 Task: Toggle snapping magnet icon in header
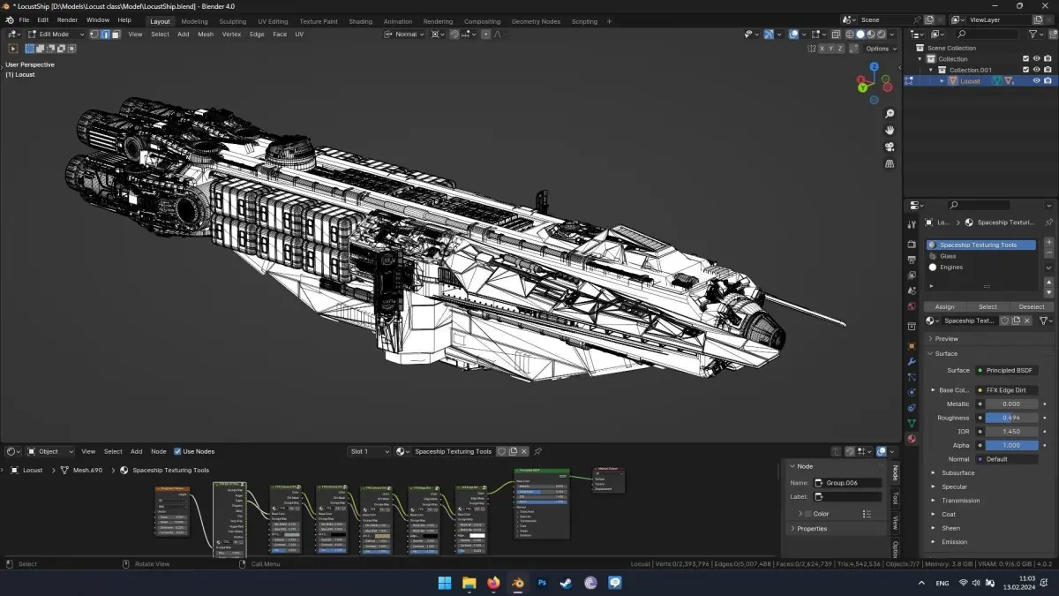[455, 34]
